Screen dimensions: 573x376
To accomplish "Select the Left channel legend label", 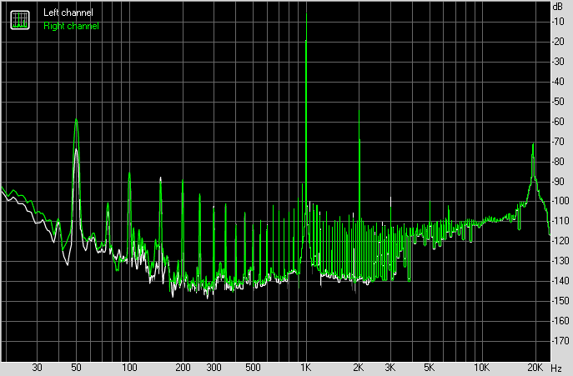I will coord(68,13).
